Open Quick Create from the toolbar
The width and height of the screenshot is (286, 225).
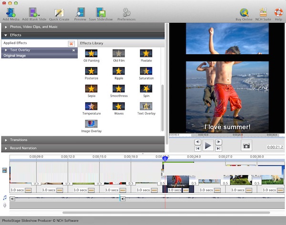59,12
